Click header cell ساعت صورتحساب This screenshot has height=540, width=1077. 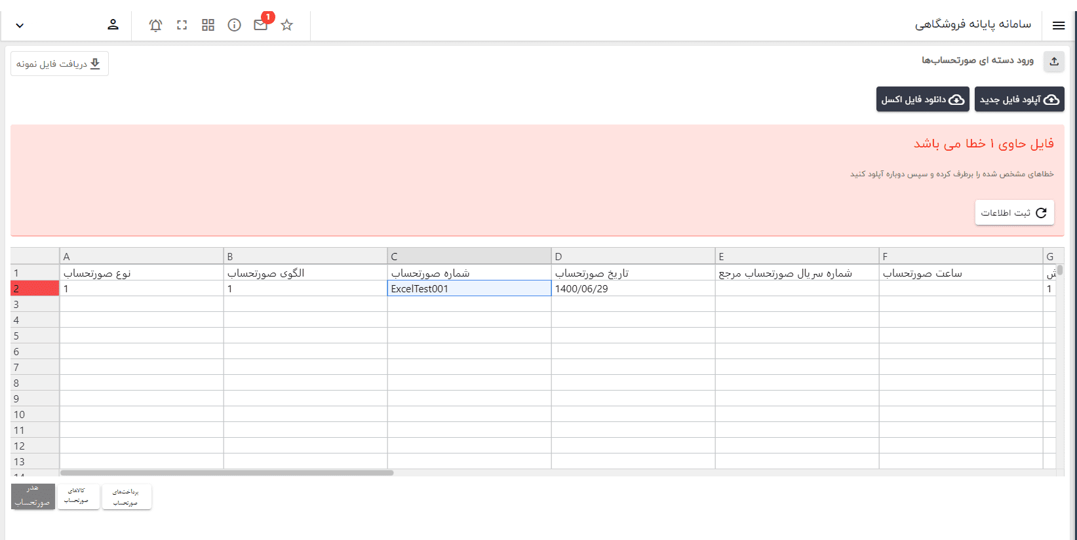(x=961, y=273)
